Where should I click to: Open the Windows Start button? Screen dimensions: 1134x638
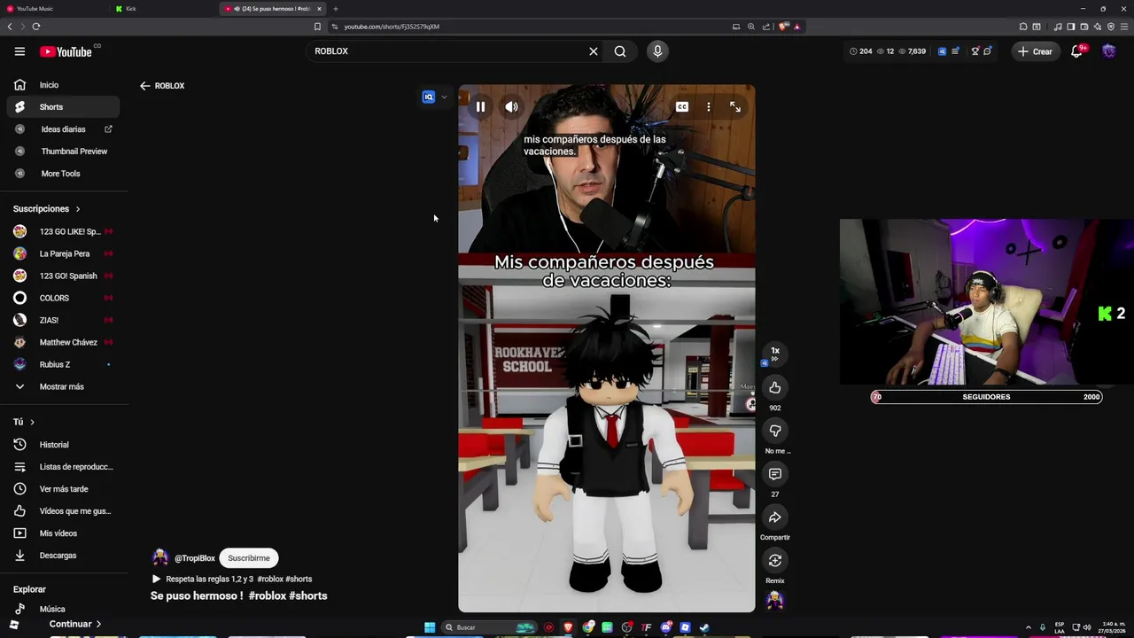430,627
